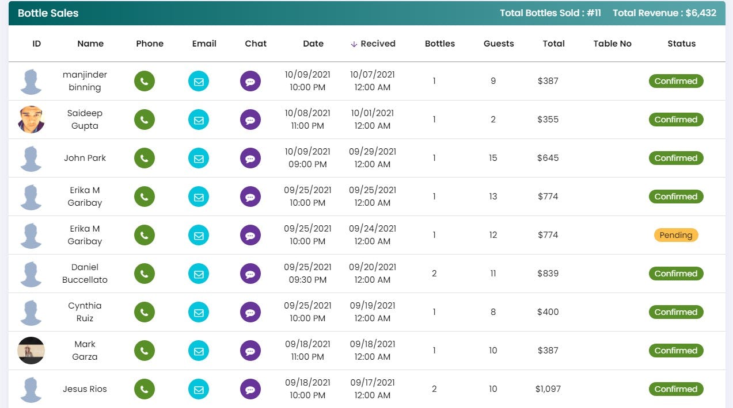733x408 pixels.
Task: Email Daniel Buccellato via the envelope icon
Action: (199, 274)
